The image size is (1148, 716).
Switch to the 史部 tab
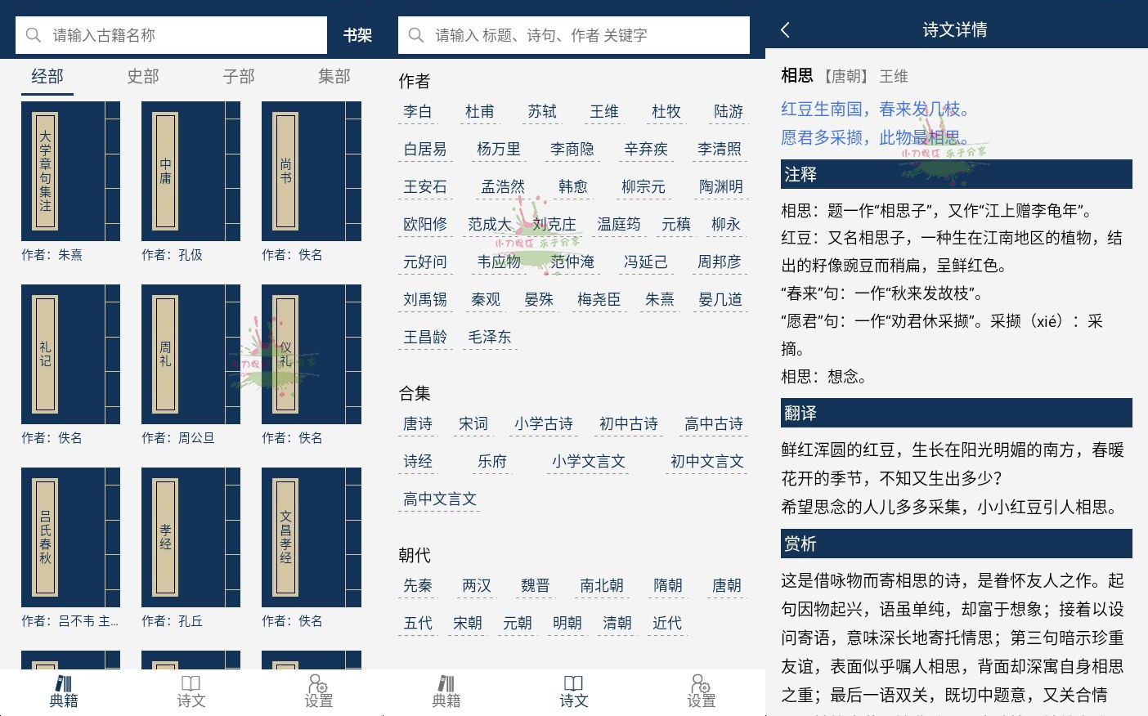click(142, 76)
